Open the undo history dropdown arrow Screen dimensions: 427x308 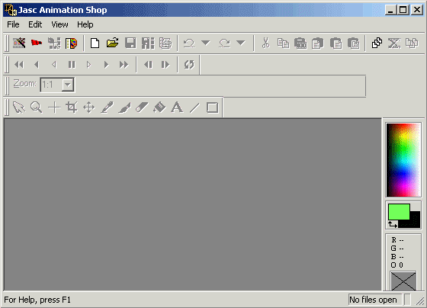[x=206, y=43]
